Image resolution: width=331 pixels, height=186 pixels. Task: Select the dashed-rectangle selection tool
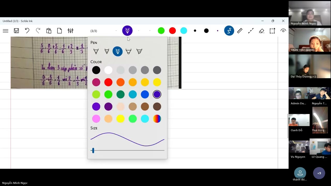click(x=272, y=31)
